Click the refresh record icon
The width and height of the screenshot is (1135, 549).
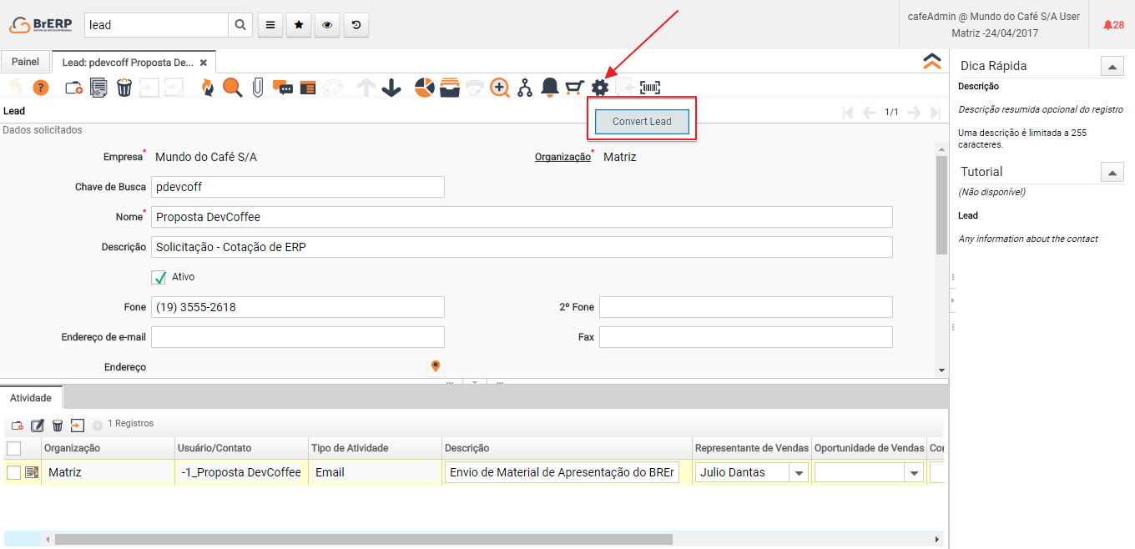coord(207,88)
